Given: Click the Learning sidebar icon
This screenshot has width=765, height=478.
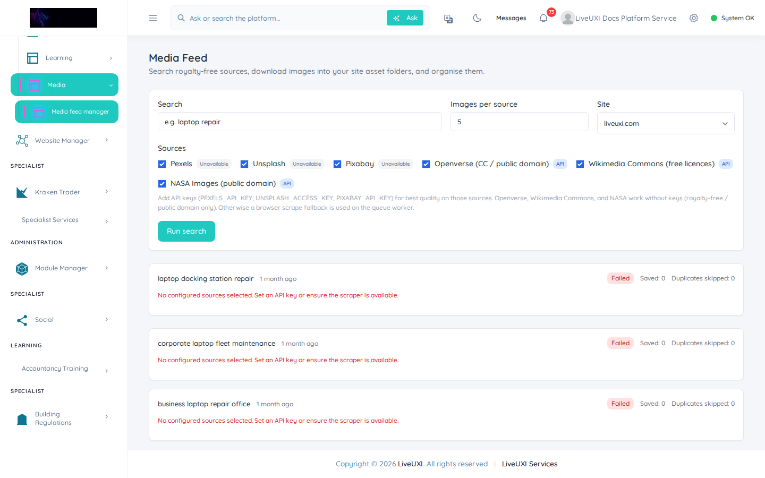Looking at the screenshot, I should [33, 58].
